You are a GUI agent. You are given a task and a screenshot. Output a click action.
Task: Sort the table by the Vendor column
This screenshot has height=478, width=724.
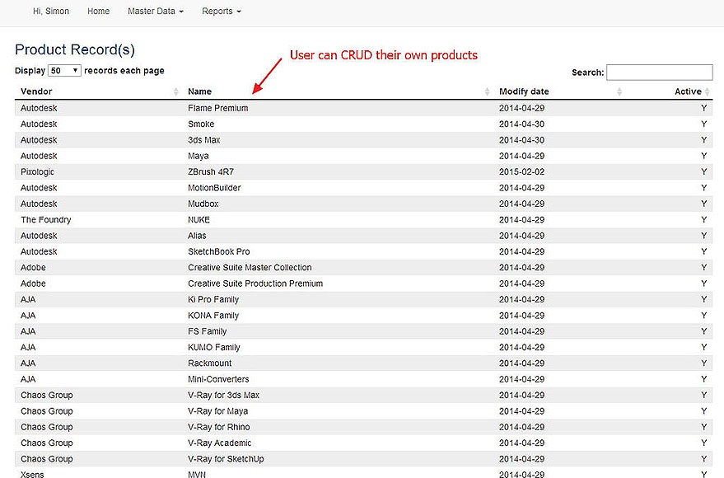click(x=176, y=91)
